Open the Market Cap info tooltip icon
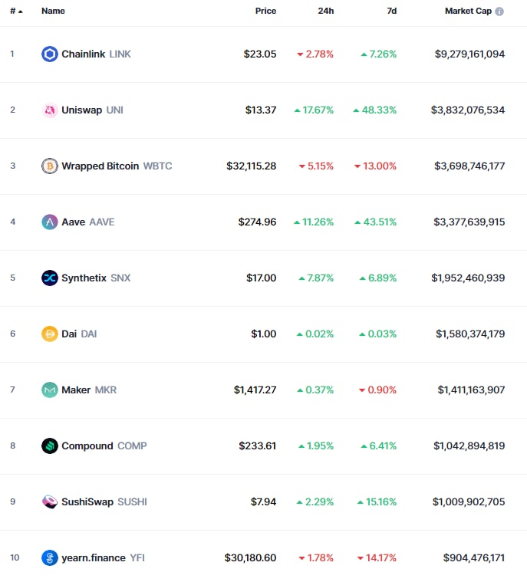 (x=499, y=12)
